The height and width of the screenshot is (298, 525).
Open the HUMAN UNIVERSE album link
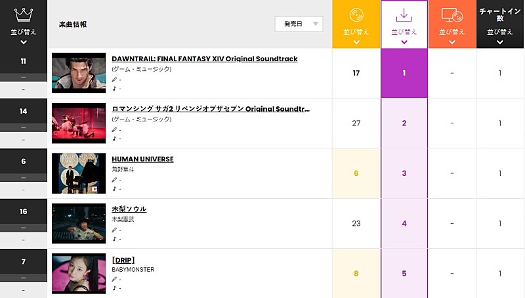(x=142, y=159)
